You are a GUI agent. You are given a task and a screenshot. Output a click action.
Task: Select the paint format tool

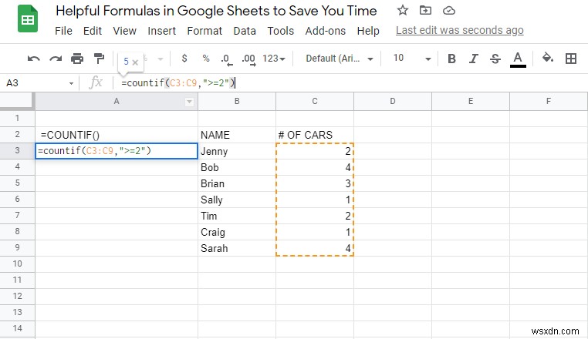pyautogui.click(x=99, y=59)
